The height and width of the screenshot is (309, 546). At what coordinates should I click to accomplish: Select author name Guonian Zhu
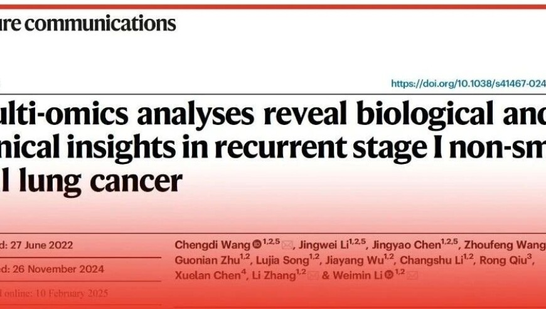207,260
